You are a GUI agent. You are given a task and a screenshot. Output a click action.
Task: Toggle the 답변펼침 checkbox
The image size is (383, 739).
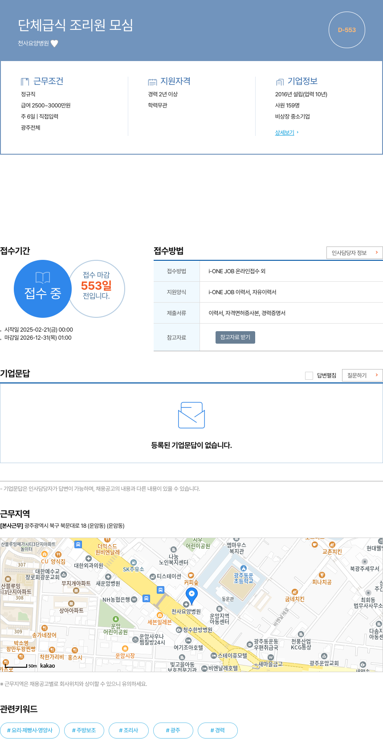(x=309, y=376)
